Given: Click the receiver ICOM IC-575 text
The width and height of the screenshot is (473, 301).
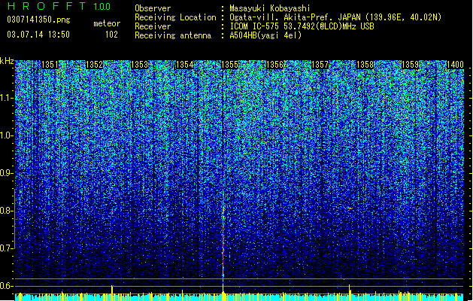Looking at the screenshot, I should point(253,26).
